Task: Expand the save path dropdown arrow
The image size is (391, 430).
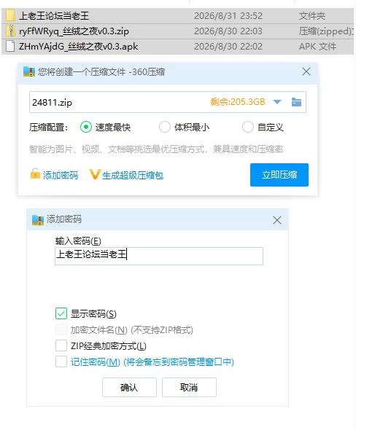Action: point(277,102)
